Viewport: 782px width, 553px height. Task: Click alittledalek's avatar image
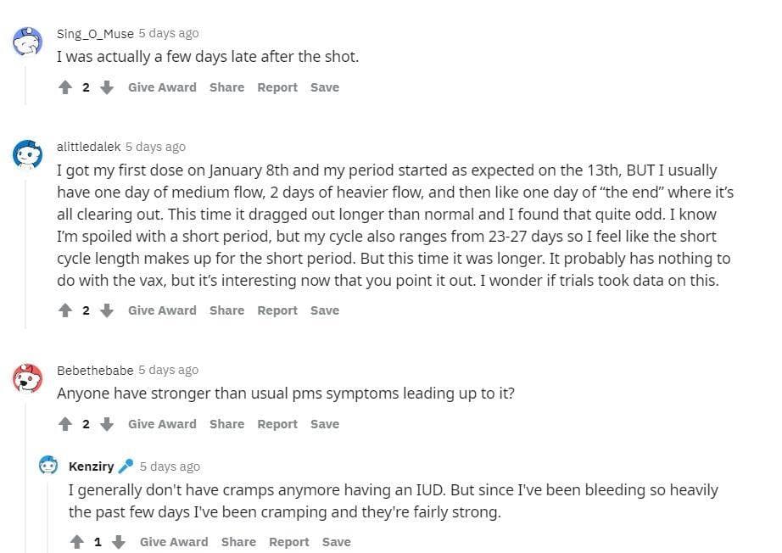(26, 154)
